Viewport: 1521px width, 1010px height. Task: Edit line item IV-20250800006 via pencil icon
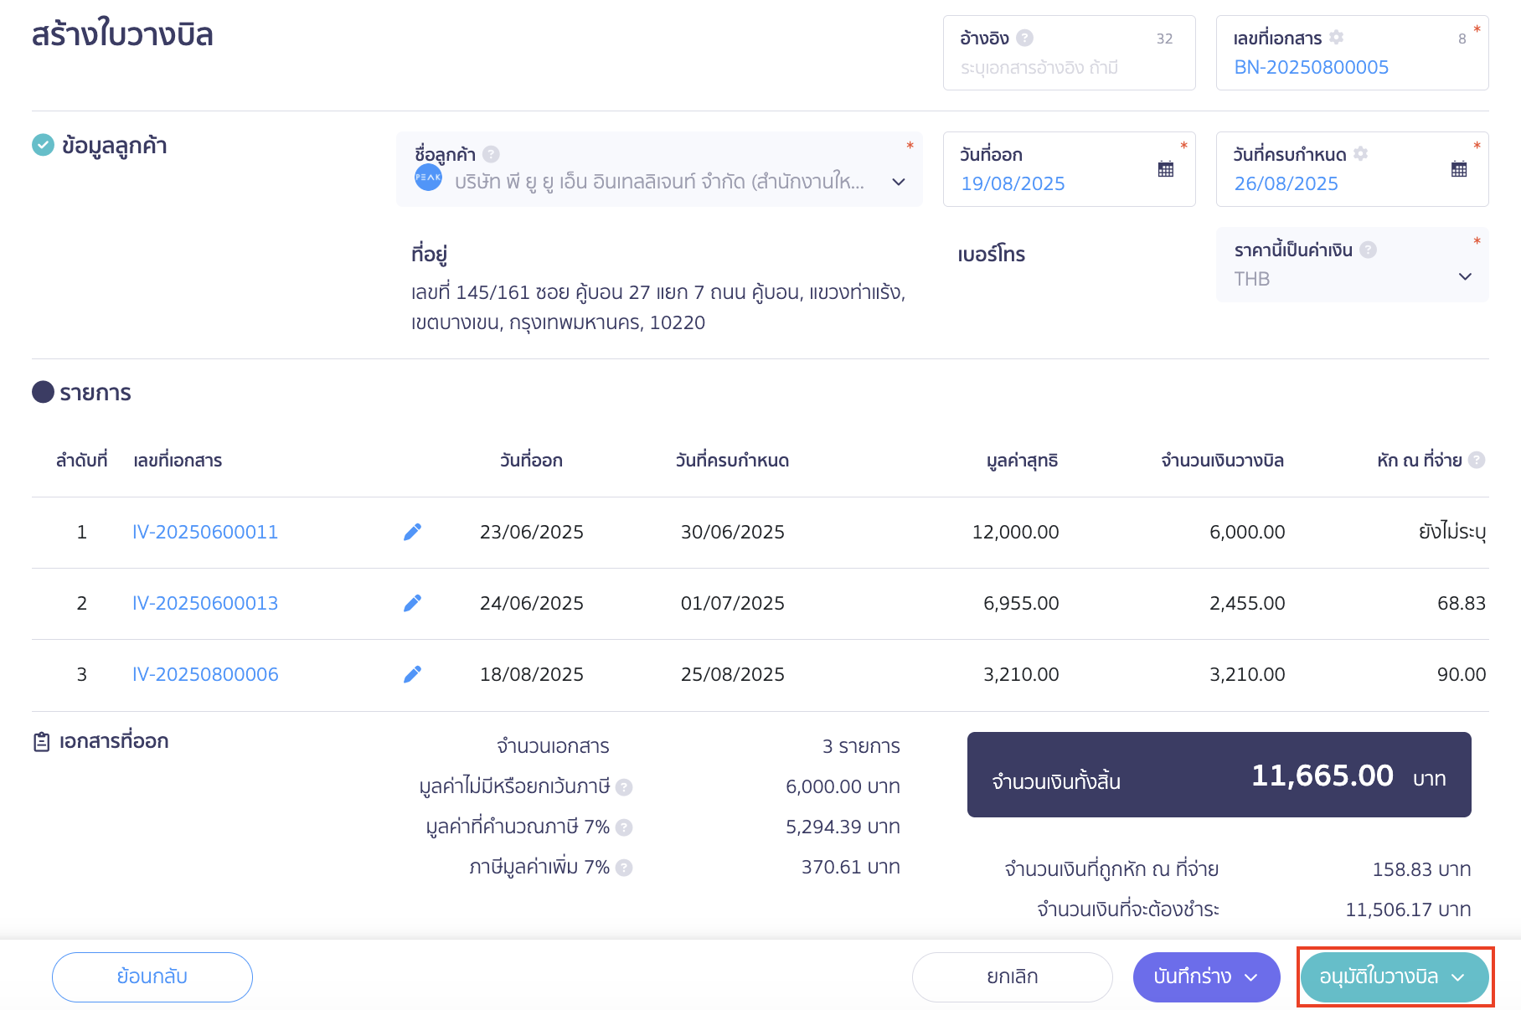[412, 673]
